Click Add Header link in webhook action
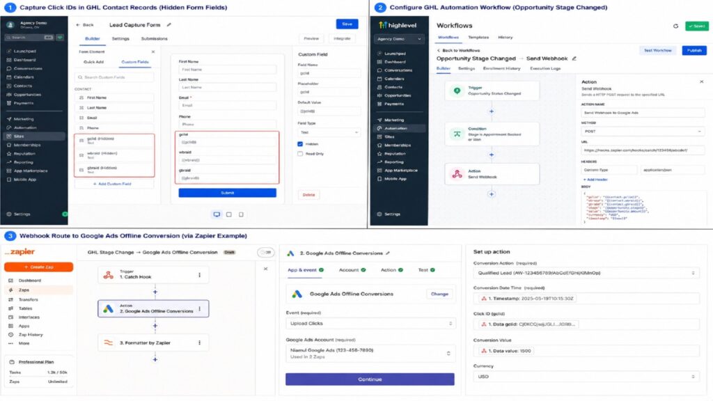The width and height of the screenshot is (713, 401). click(595, 180)
